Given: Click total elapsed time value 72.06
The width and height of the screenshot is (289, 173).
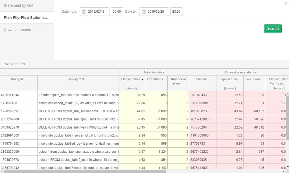Looking at the screenshot, I should pos(141,103).
